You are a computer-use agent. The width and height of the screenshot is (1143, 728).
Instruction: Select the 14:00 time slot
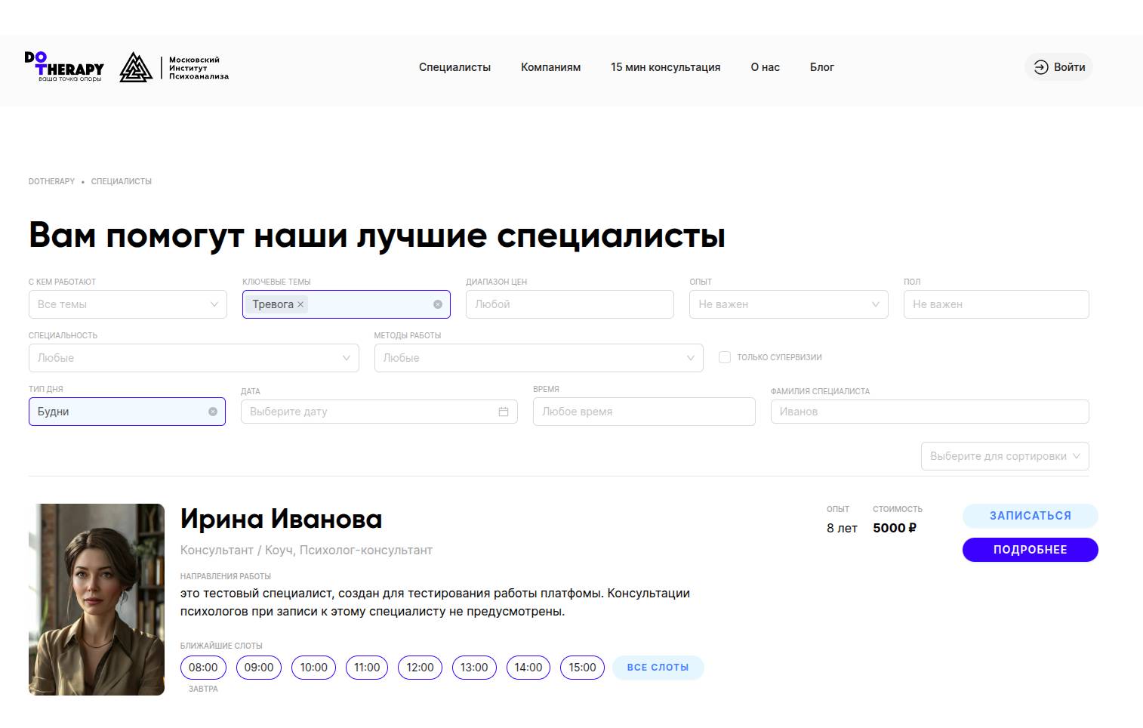click(528, 668)
